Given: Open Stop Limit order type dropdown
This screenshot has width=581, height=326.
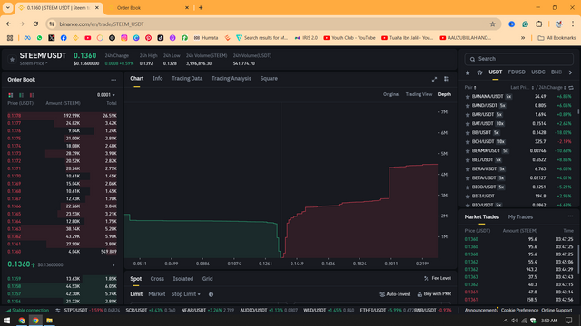Looking at the screenshot, I should coord(185,294).
